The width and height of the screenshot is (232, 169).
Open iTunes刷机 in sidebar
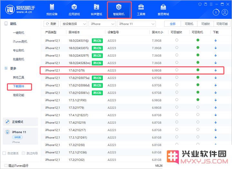click(20, 42)
